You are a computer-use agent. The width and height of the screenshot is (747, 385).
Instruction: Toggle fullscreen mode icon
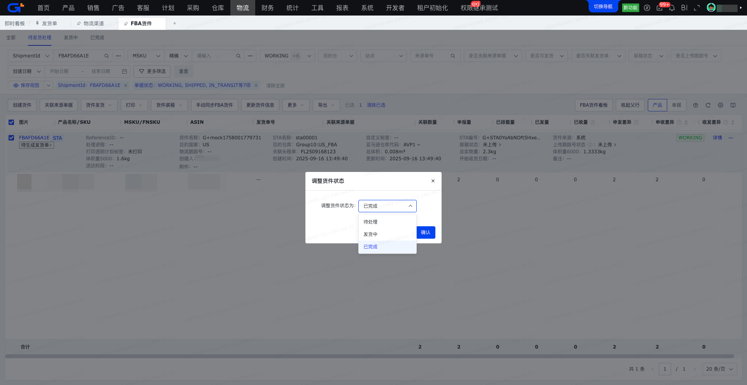point(697,8)
